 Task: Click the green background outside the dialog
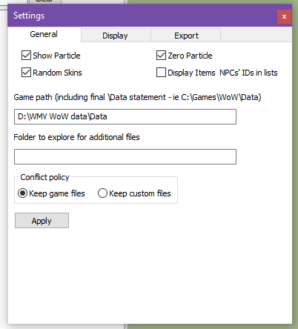tap(295, 173)
